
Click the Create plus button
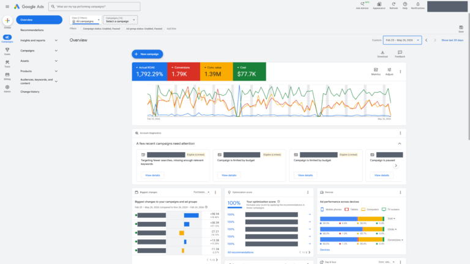7,21
